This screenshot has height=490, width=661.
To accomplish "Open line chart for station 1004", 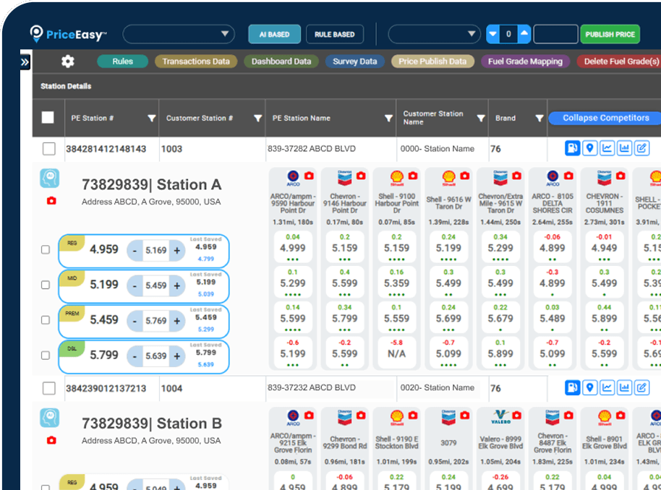I will pyautogui.click(x=607, y=387).
